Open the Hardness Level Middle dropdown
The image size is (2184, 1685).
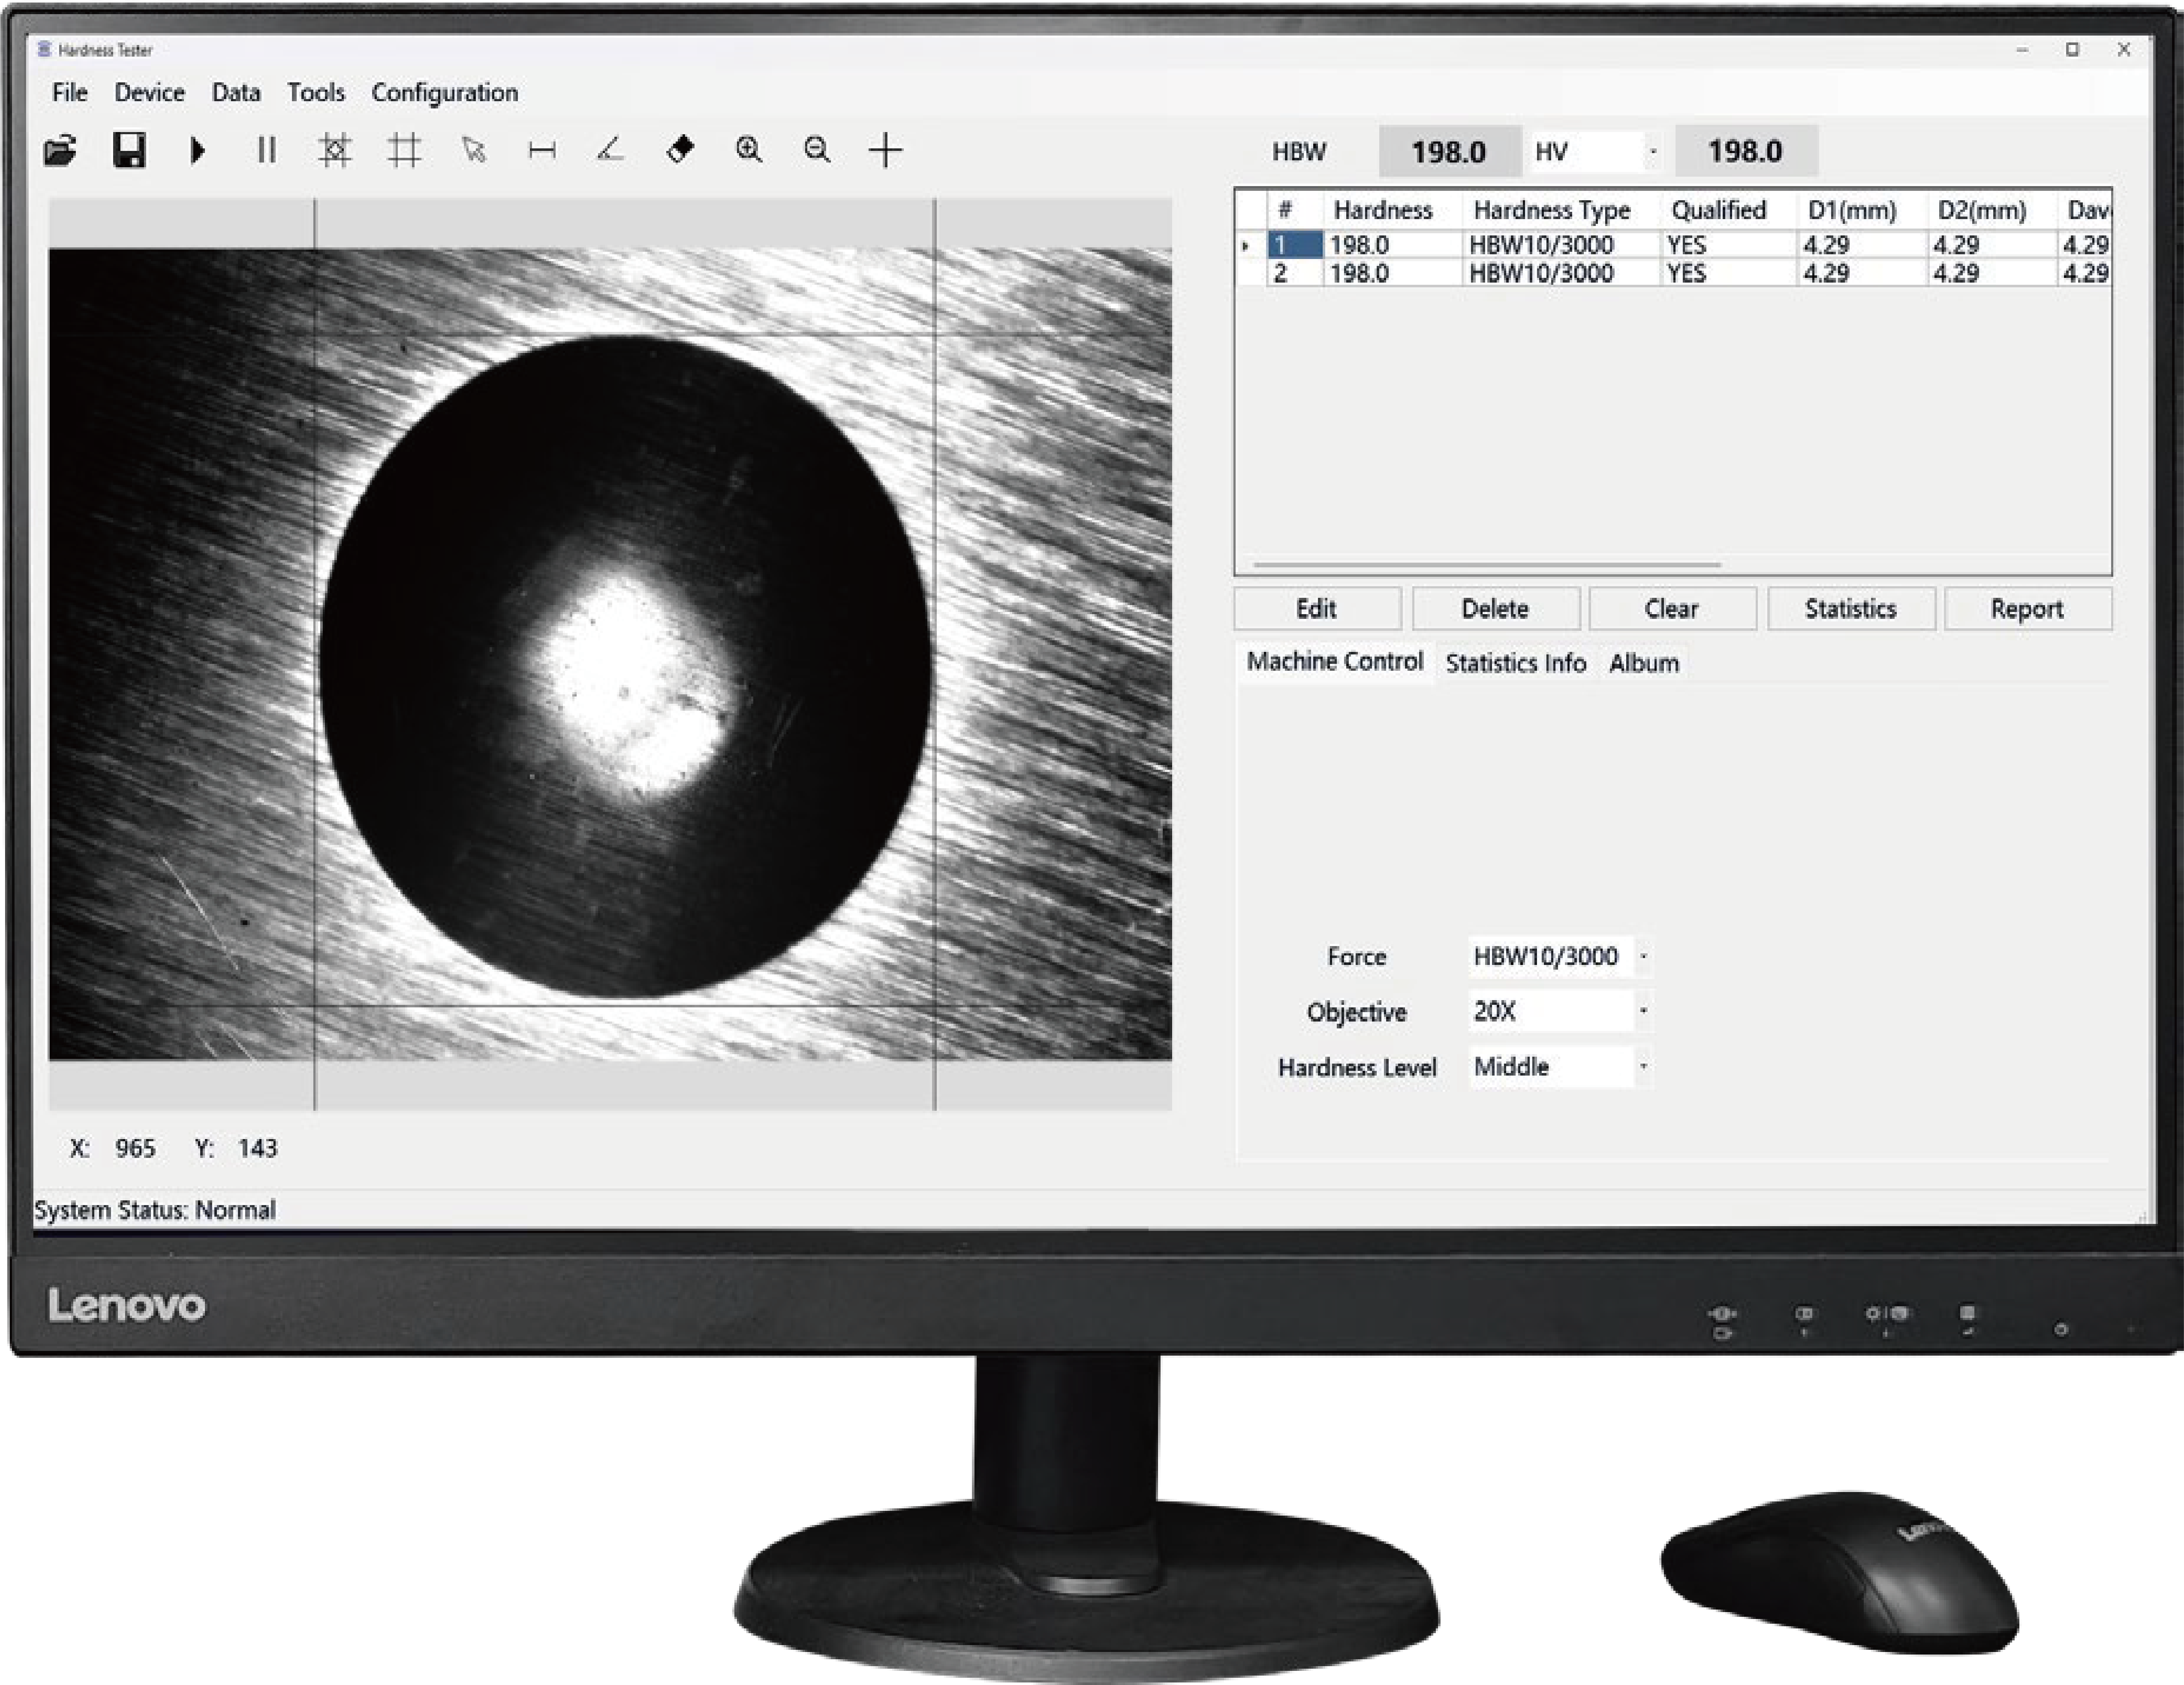coord(1643,1066)
